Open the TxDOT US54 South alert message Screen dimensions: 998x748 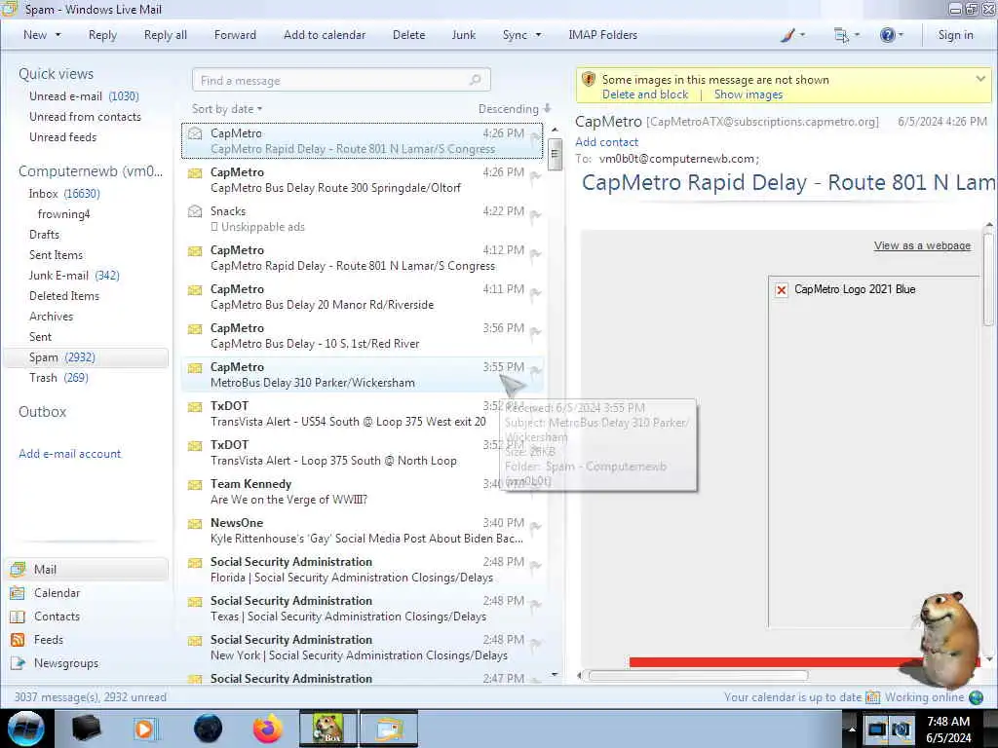coord(363,413)
